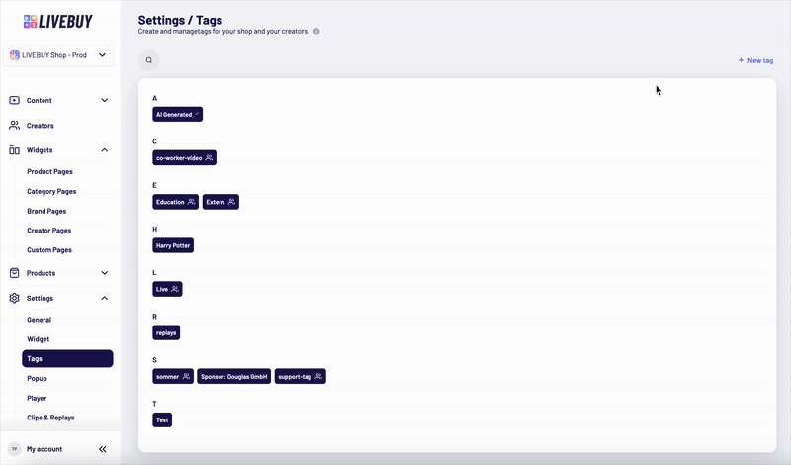Open Popup settings
791x465 pixels.
pyautogui.click(x=37, y=378)
